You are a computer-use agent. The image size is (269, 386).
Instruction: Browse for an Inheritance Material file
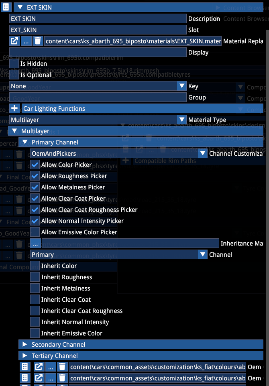click(x=35, y=244)
